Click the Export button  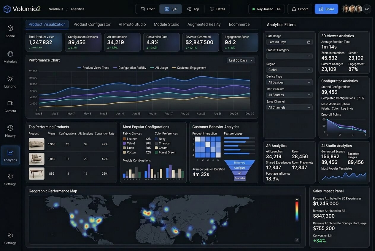pyautogui.click(x=300, y=9)
